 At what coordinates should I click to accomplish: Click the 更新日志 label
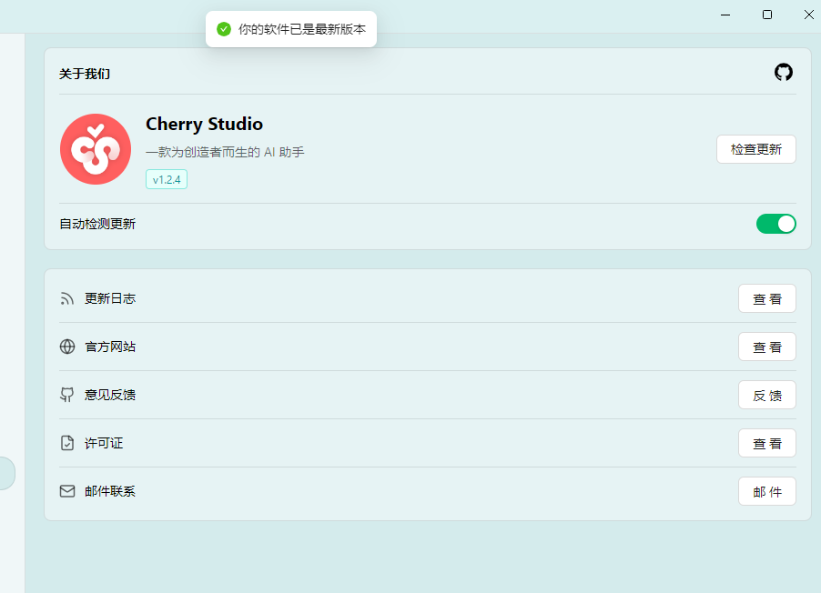pos(110,298)
